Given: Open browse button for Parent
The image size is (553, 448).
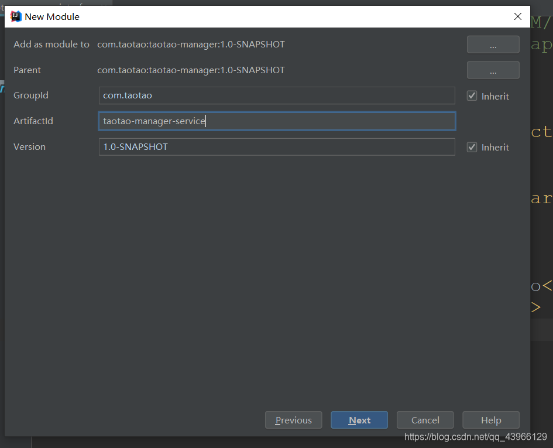Looking at the screenshot, I should (493, 70).
